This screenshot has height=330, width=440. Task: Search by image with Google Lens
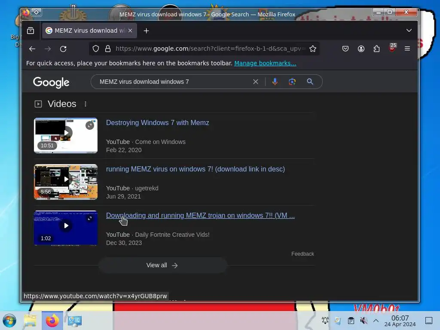point(292,82)
